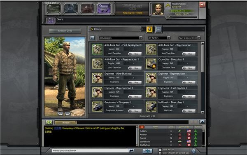Click the red exit icon at the top right
247x159 pixels.
(x=202, y=5)
